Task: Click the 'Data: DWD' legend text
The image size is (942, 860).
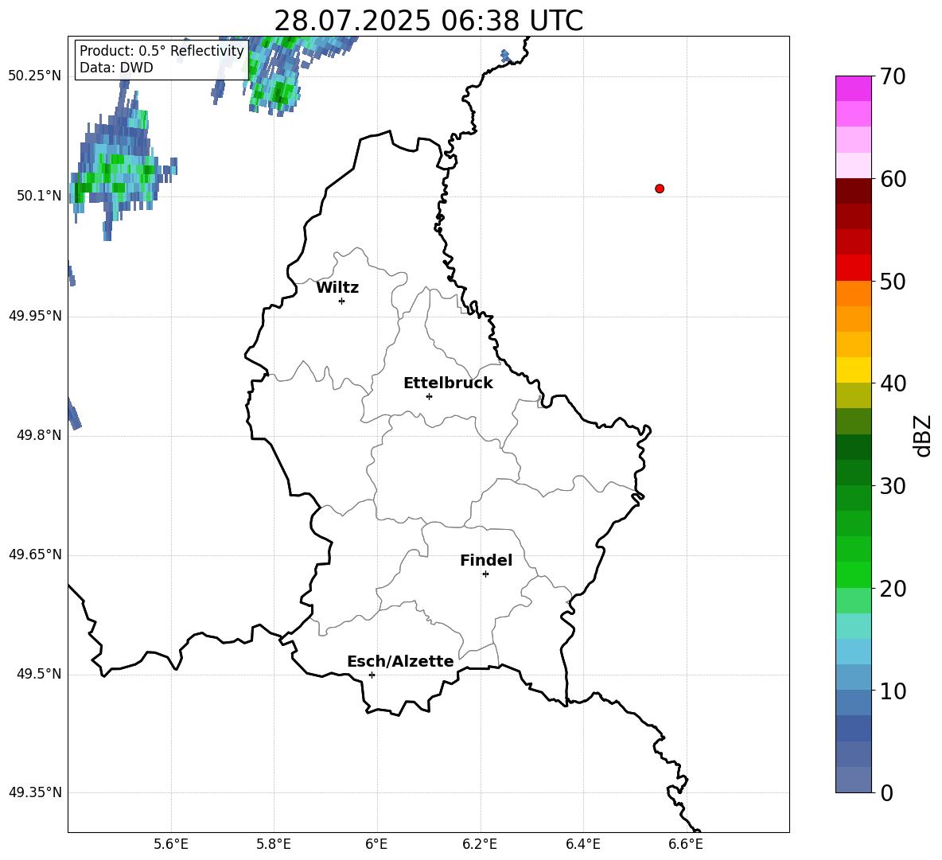Action: pyautogui.click(x=116, y=68)
